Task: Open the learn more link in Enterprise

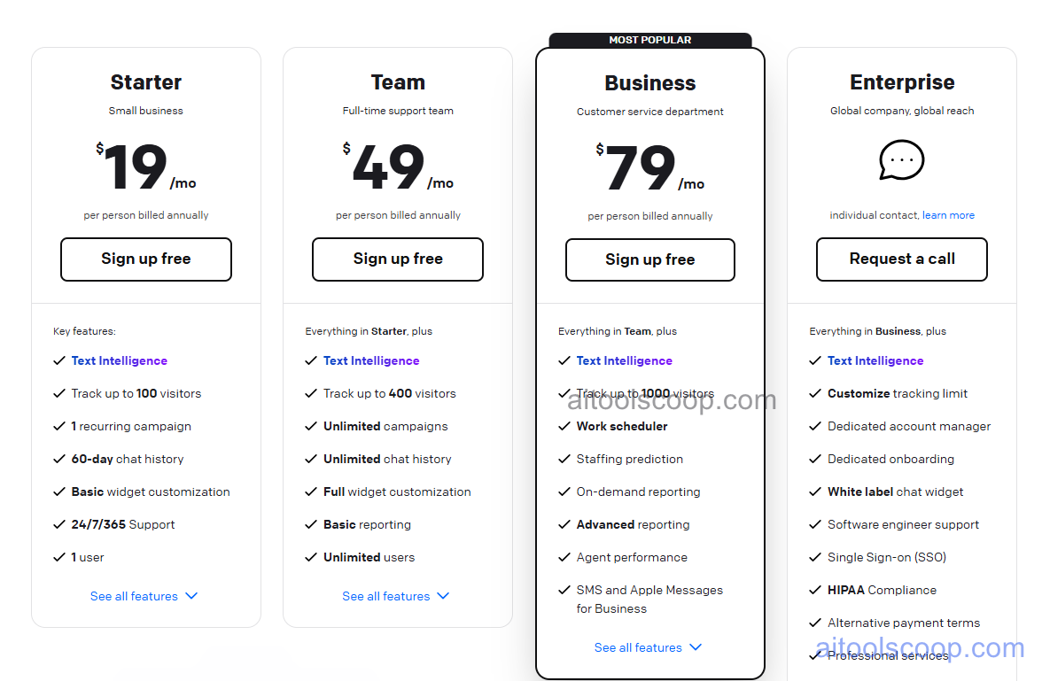Action: [x=948, y=214]
